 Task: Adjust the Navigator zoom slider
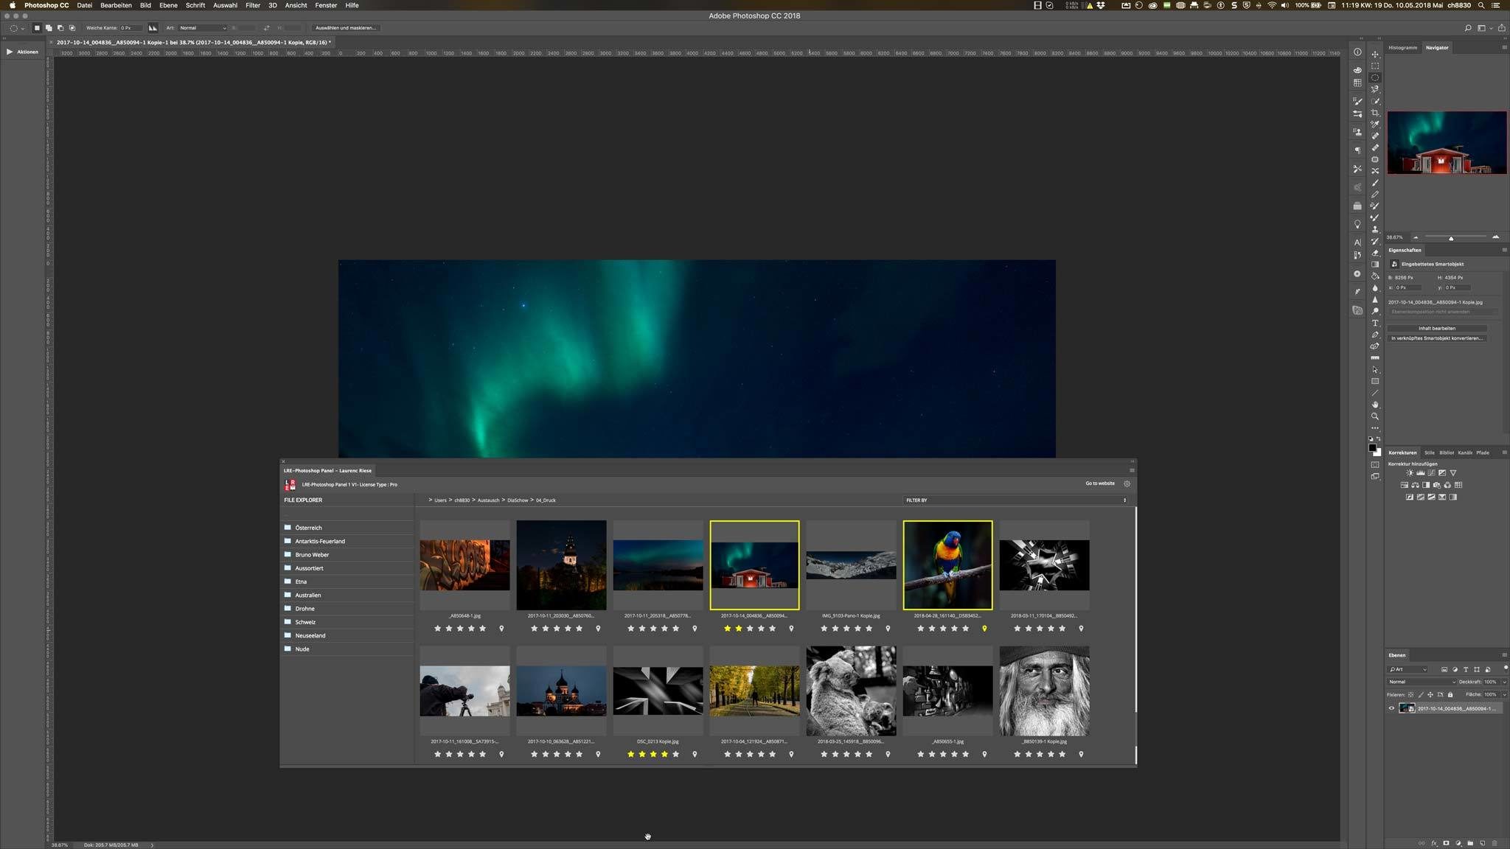(x=1451, y=238)
